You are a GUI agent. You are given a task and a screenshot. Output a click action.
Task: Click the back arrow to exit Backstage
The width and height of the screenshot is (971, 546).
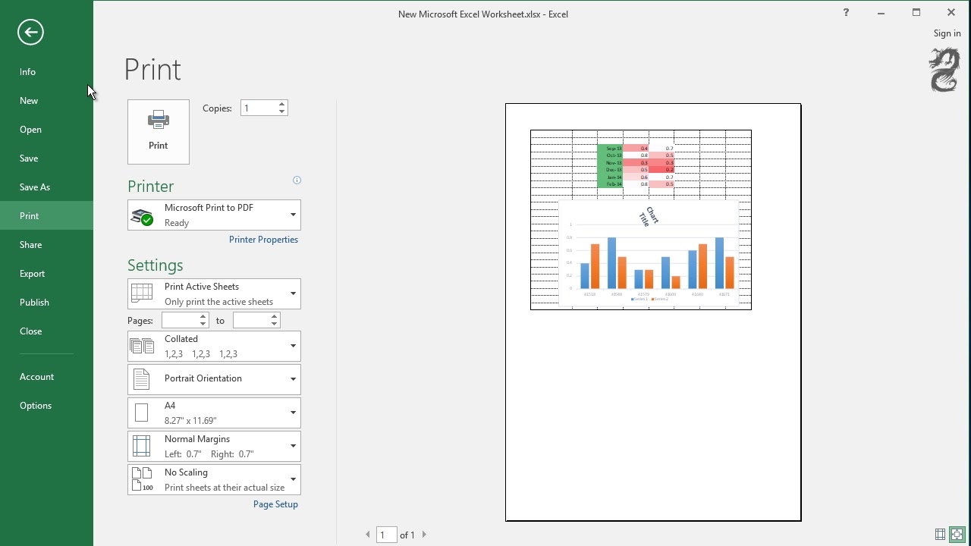point(31,32)
